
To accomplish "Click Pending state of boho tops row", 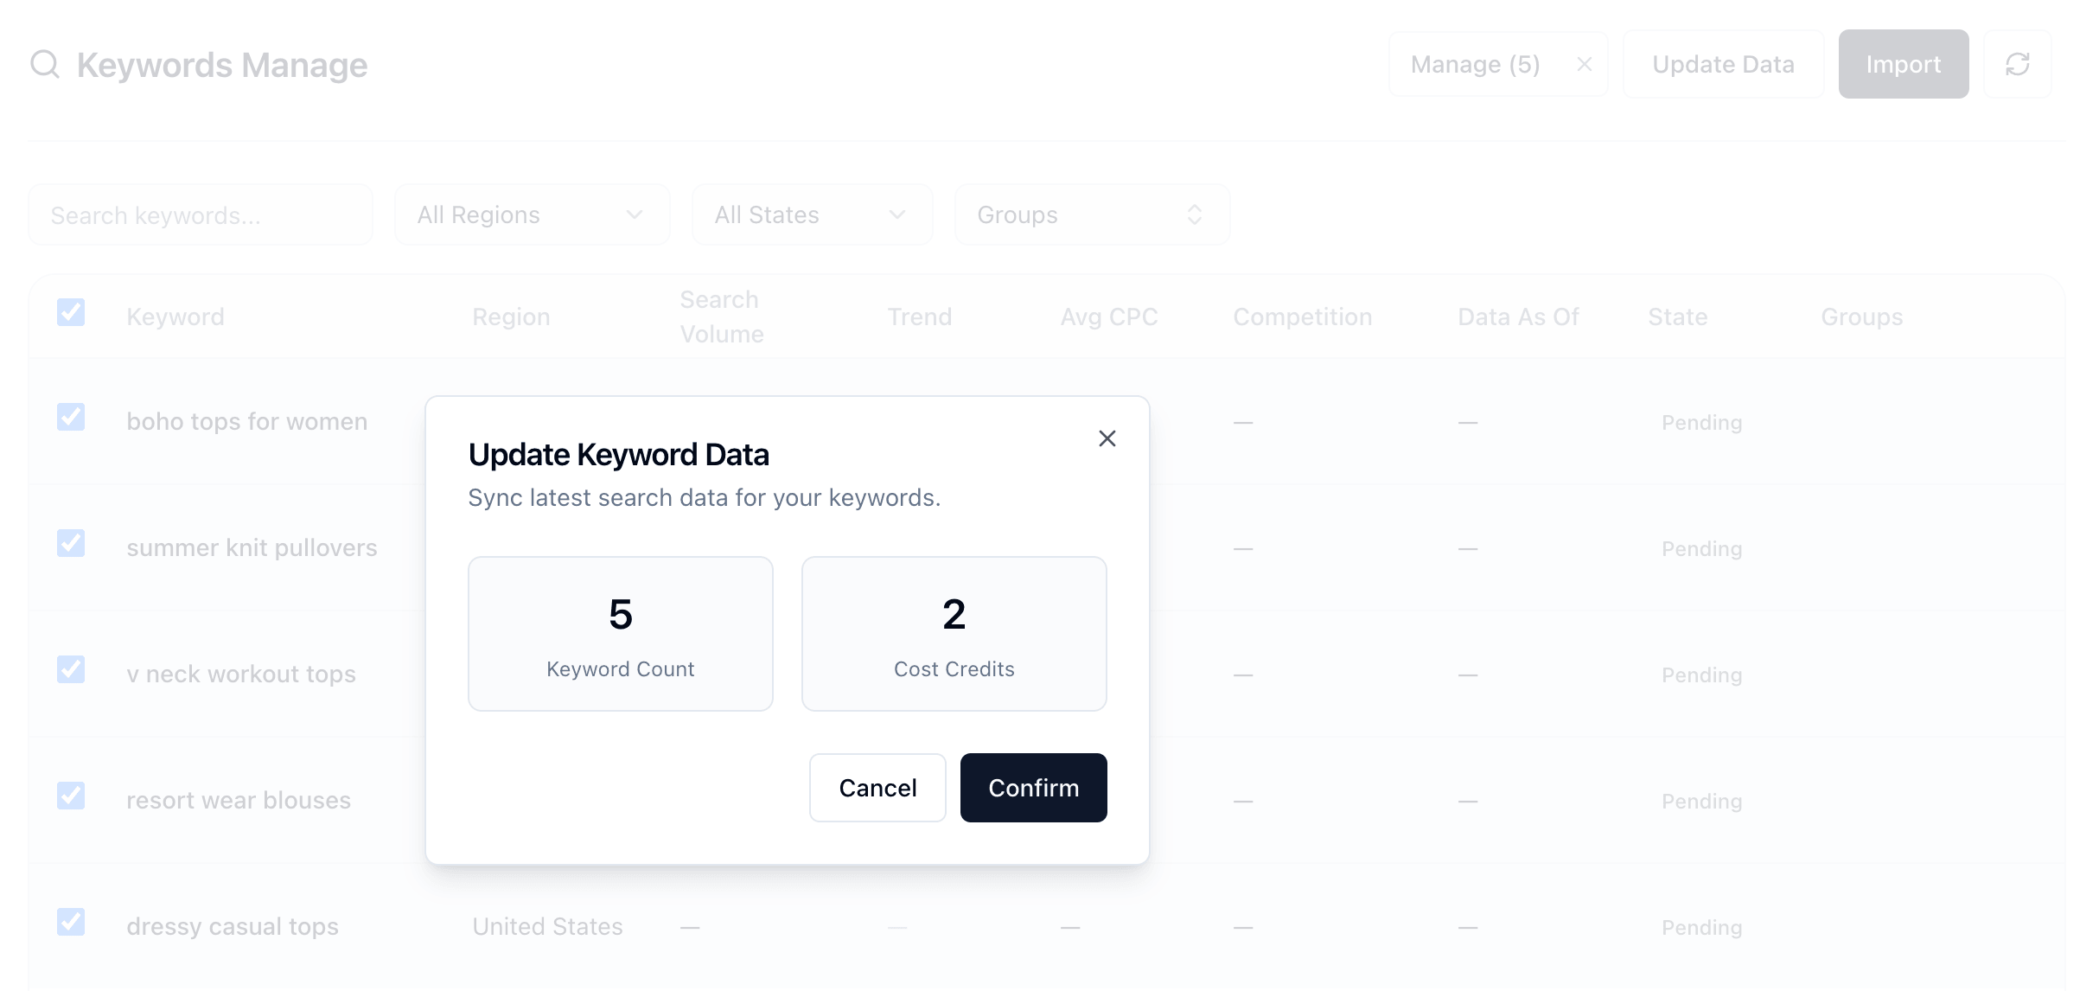I will (x=1701, y=422).
